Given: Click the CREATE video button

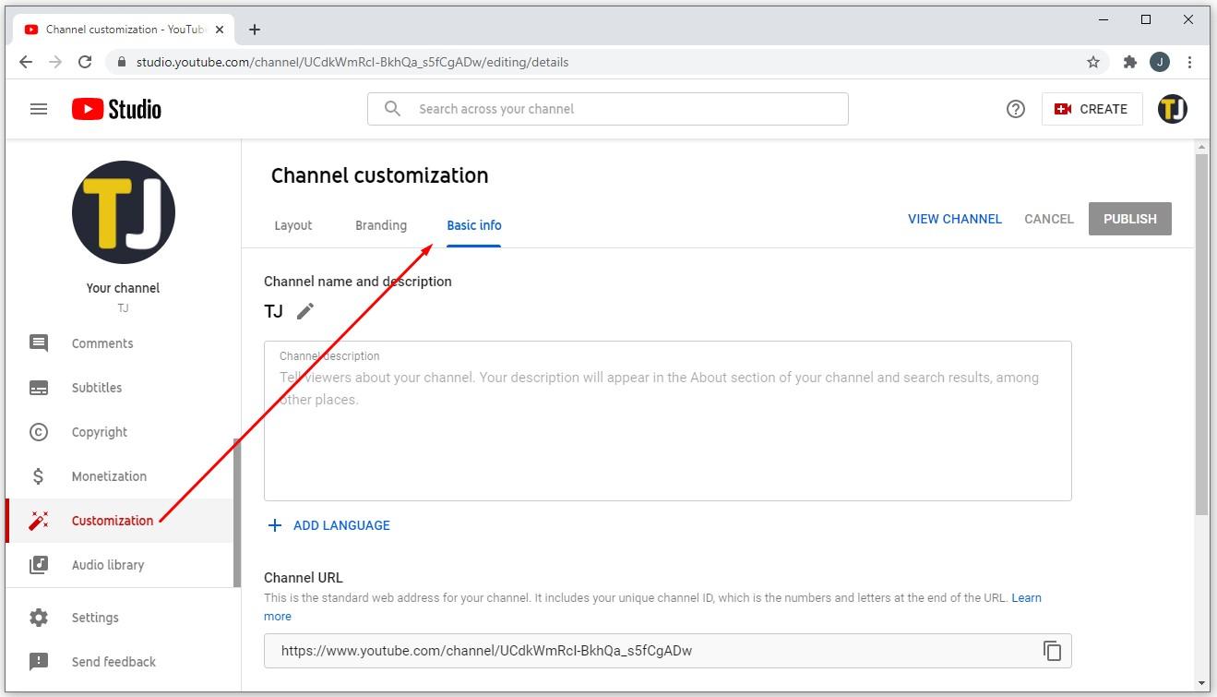Looking at the screenshot, I should coord(1092,109).
